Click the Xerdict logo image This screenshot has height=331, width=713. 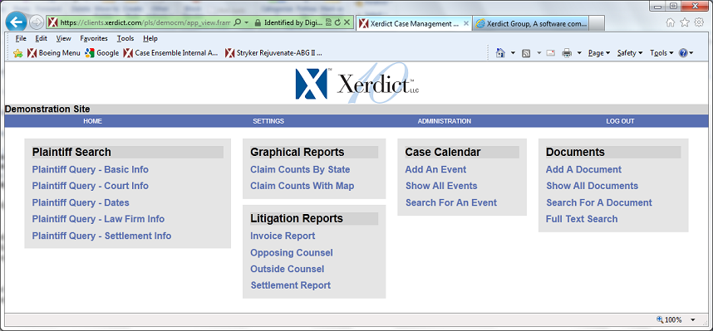point(357,83)
